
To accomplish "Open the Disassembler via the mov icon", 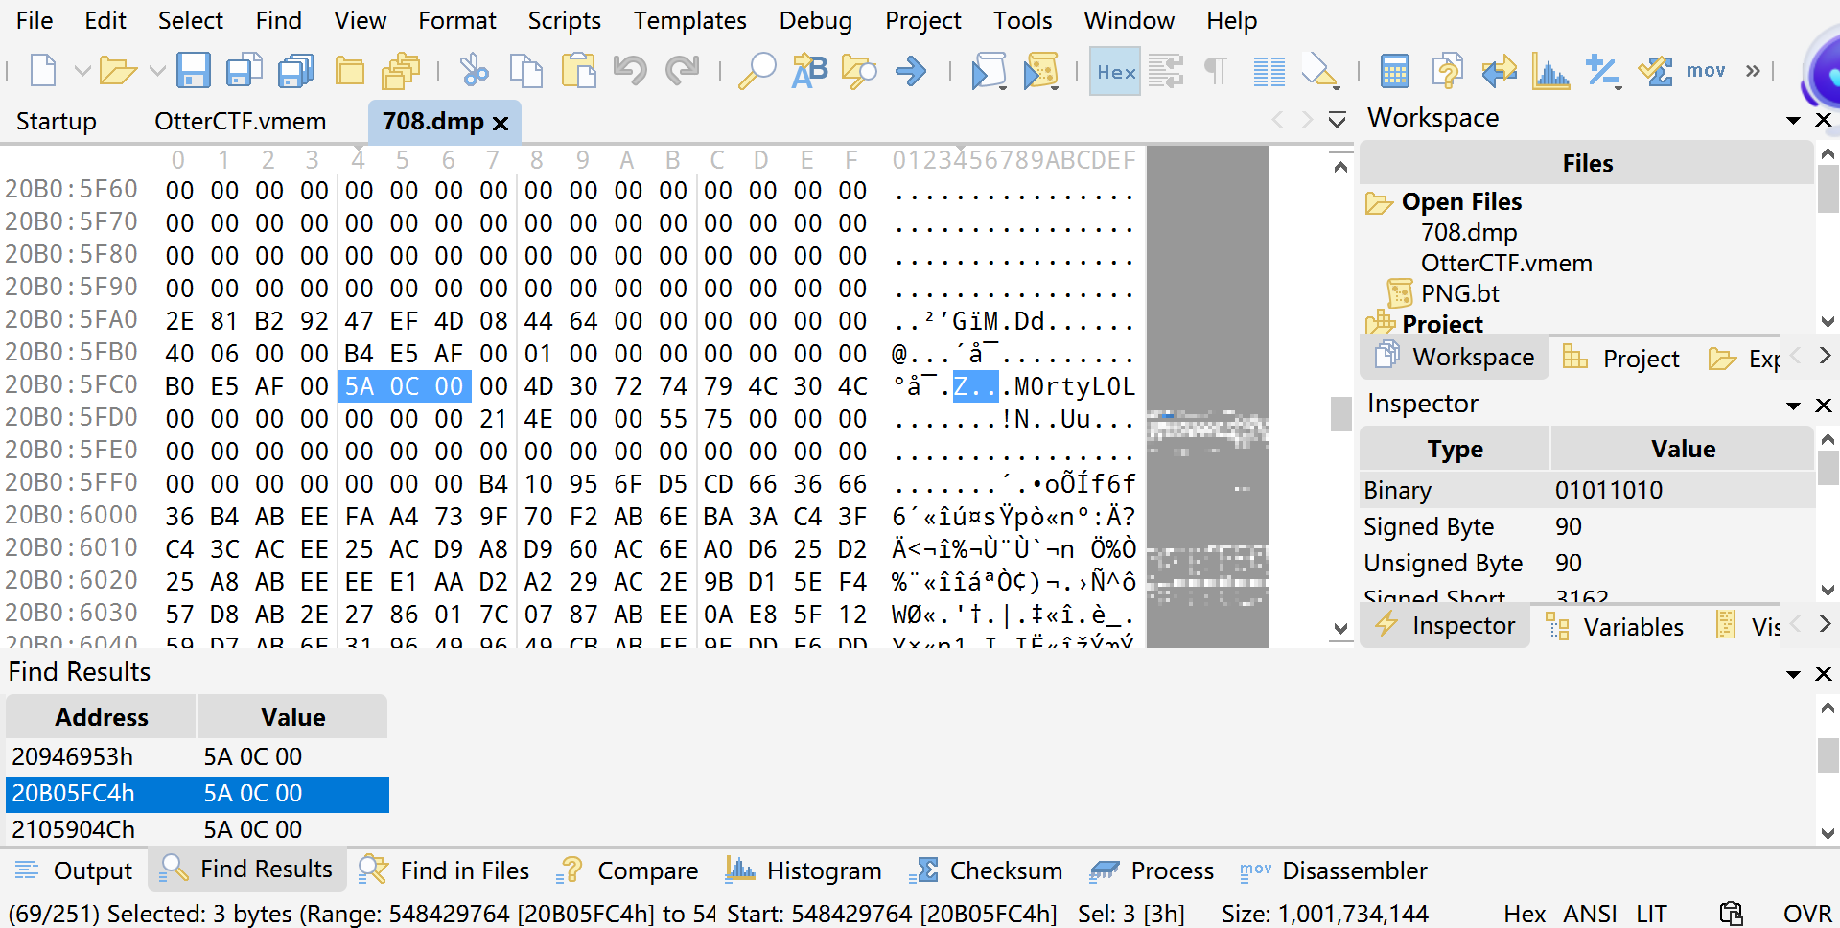I will 1706,70.
